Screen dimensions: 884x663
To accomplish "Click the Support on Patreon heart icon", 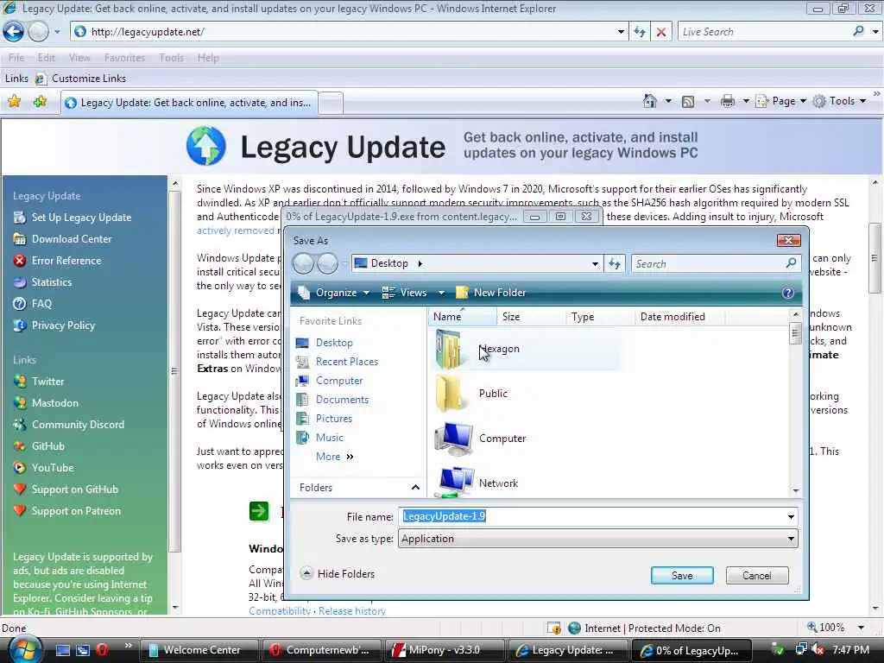I will (x=20, y=511).
